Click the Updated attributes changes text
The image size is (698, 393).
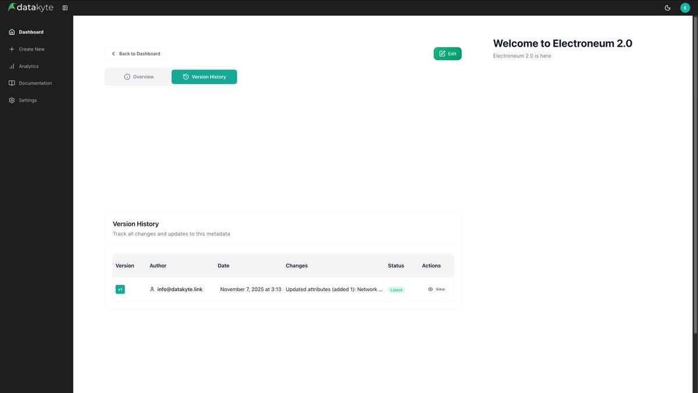(334, 289)
